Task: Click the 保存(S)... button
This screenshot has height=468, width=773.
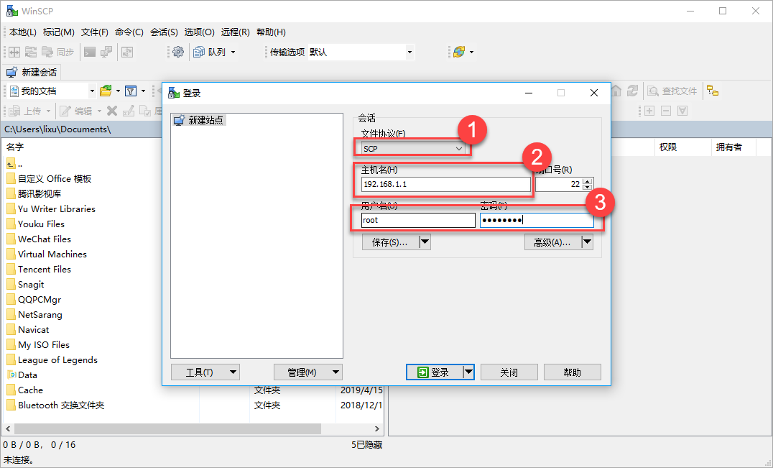Action: tap(390, 242)
